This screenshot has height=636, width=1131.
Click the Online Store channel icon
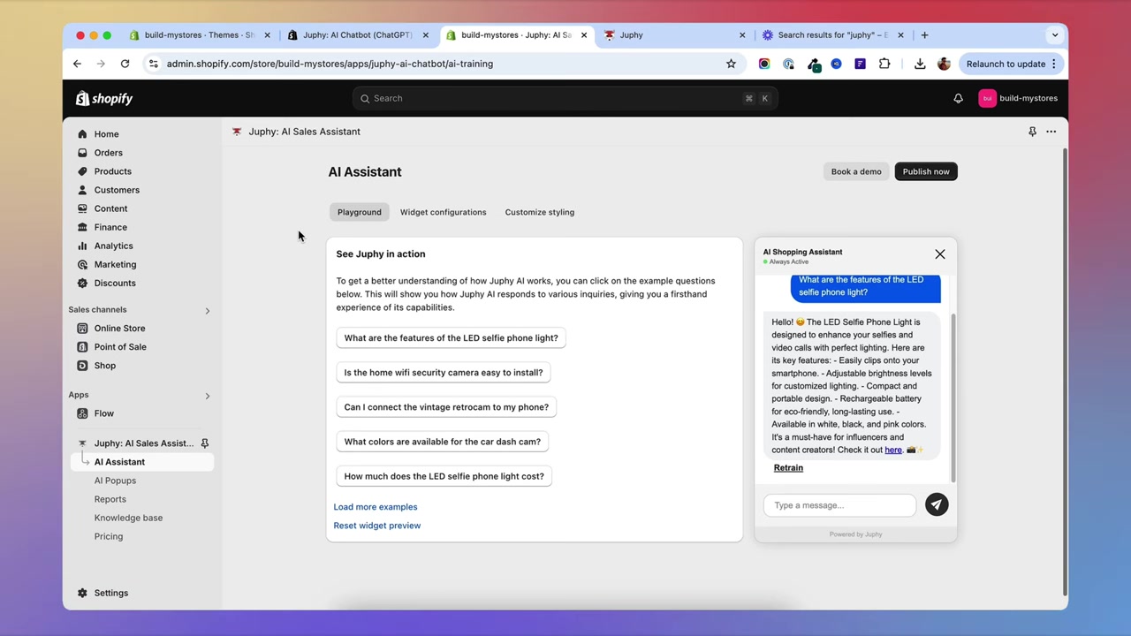(82, 329)
